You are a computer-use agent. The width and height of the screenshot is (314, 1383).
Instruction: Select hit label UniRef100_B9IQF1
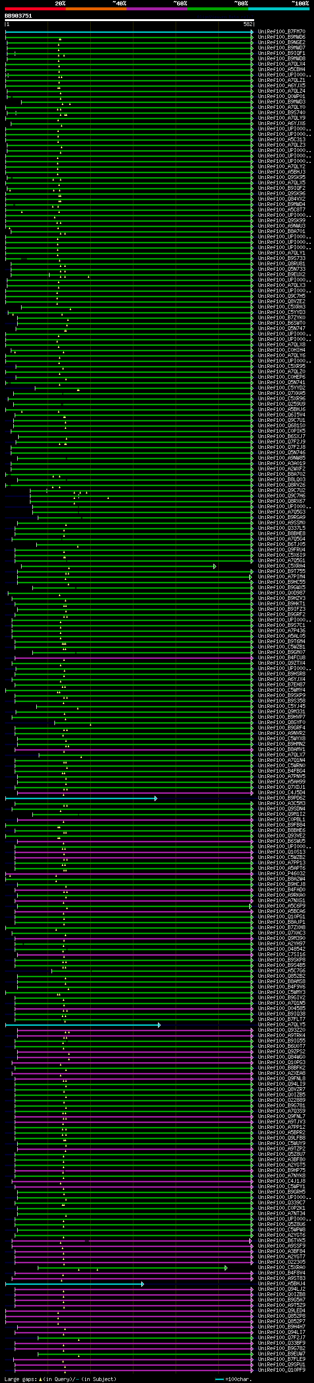pyautogui.click(x=282, y=53)
